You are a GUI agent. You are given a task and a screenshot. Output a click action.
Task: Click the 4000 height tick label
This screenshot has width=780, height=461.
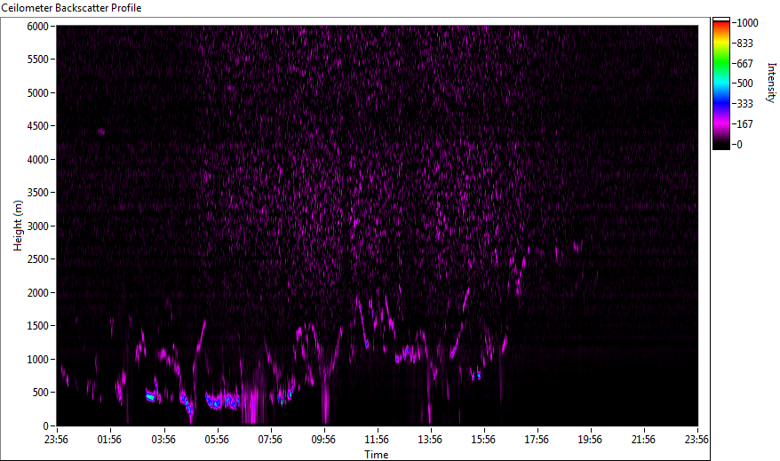38,160
